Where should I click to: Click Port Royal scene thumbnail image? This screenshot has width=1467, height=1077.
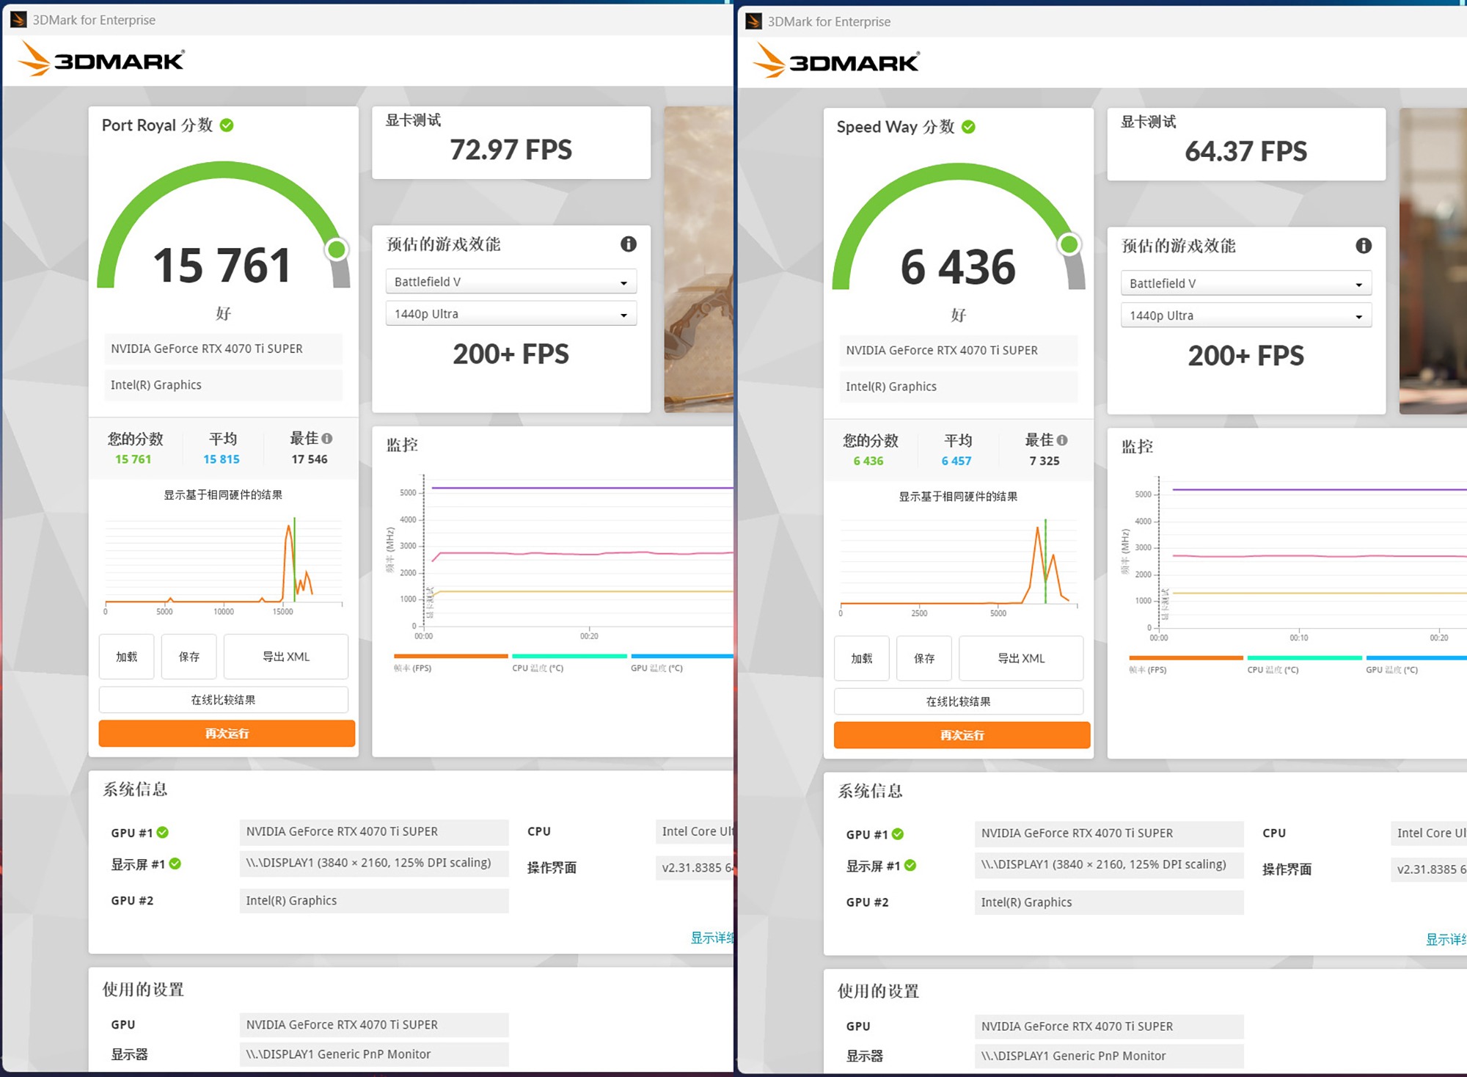pos(698,259)
